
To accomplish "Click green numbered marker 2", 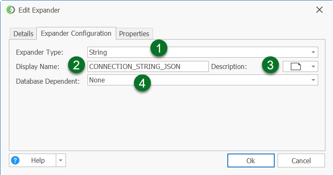I will pyautogui.click(x=76, y=66).
